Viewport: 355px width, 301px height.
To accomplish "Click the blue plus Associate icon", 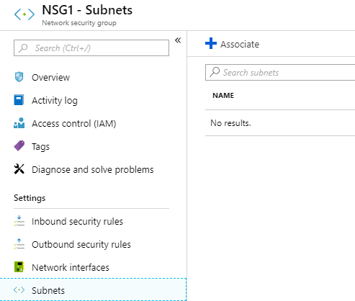I will pyautogui.click(x=211, y=43).
